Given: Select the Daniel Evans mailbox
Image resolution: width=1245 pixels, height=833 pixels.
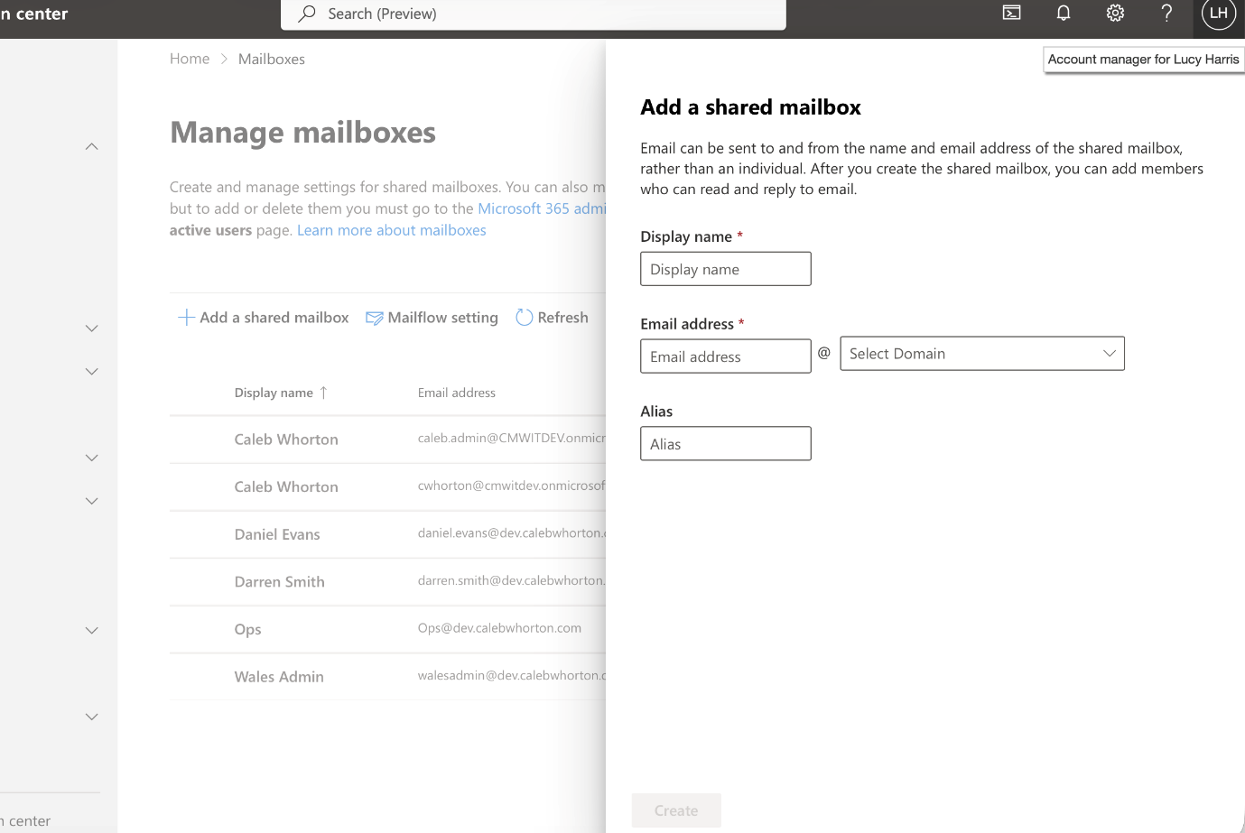Looking at the screenshot, I should (x=387, y=534).
